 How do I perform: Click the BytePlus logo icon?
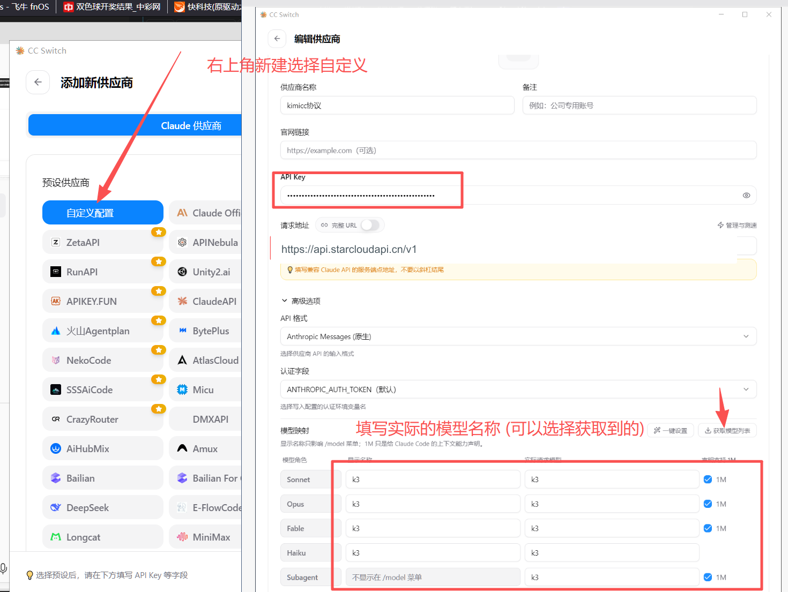[182, 331]
